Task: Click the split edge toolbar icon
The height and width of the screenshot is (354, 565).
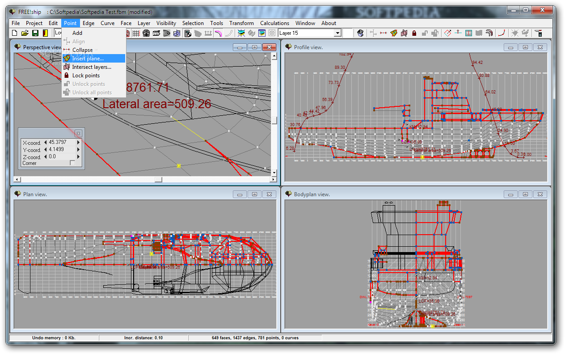Action: pos(458,33)
